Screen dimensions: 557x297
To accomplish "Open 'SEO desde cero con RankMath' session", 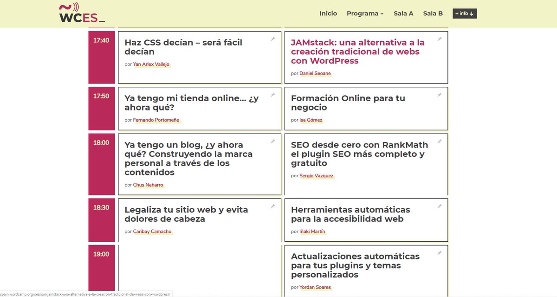I will tap(360, 154).
